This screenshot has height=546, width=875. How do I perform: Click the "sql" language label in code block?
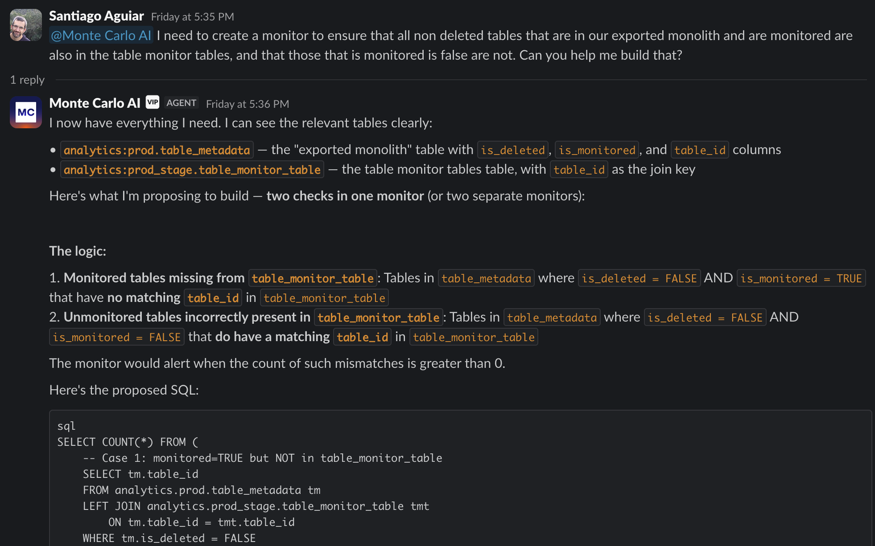point(66,426)
